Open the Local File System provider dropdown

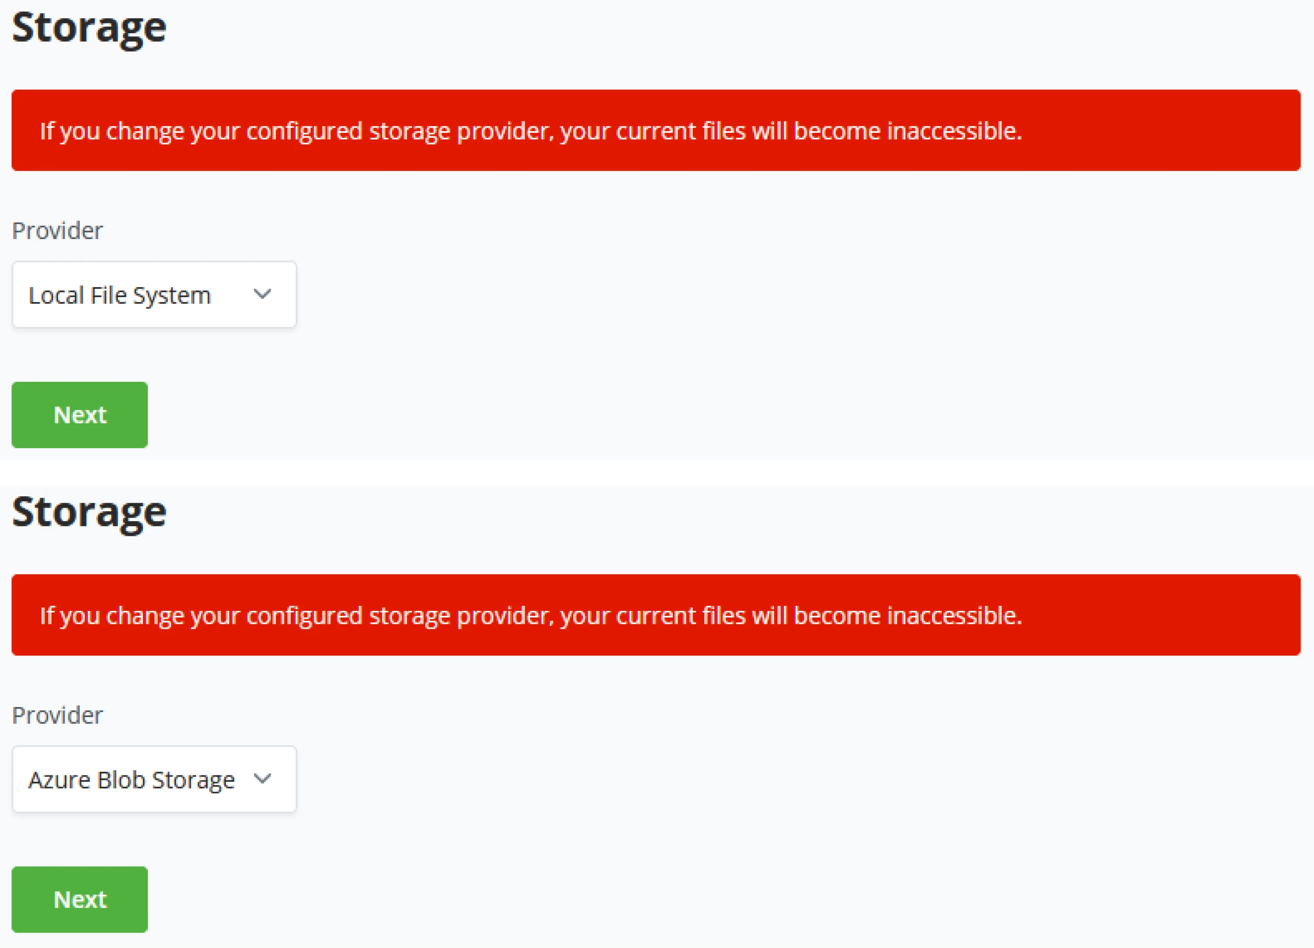point(154,295)
